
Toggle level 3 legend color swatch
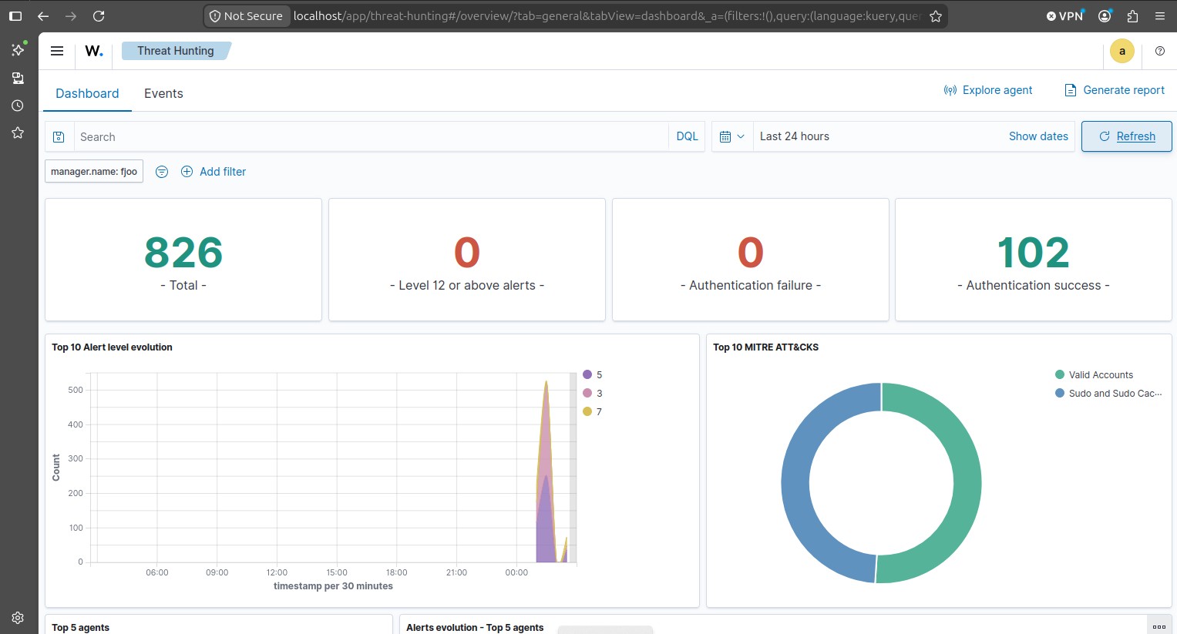pos(587,393)
